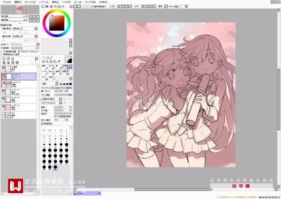This screenshot has width=281, height=199.
Task: Show the hidden ラフ layer
Action: pyautogui.click(x=3, y=114)
